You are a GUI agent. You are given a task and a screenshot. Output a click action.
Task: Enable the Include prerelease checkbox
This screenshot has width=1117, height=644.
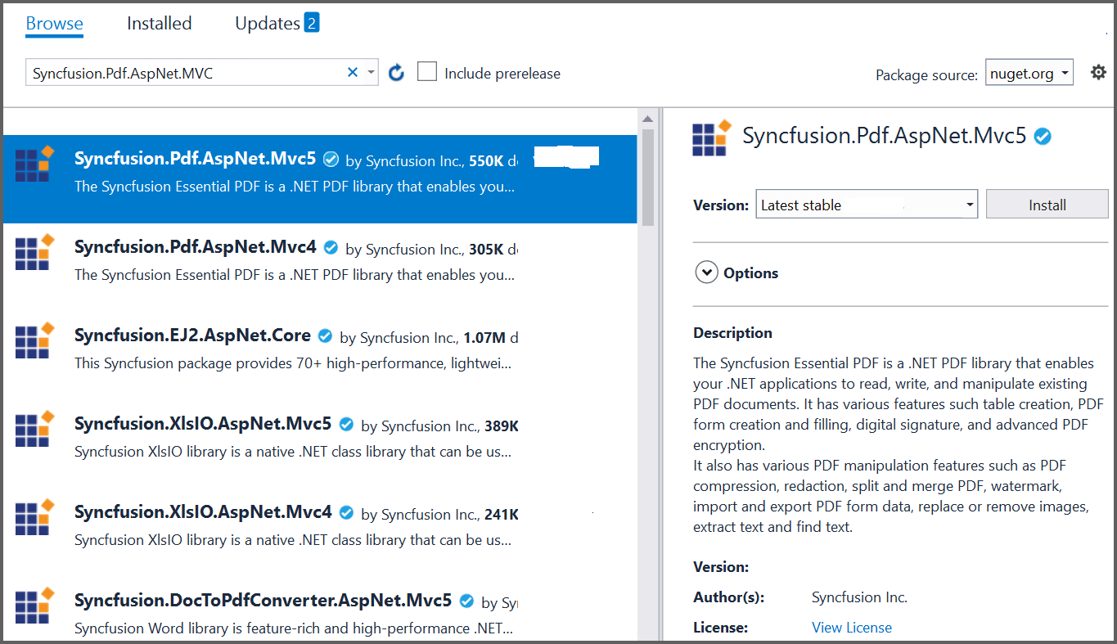[x=427, y=72]
